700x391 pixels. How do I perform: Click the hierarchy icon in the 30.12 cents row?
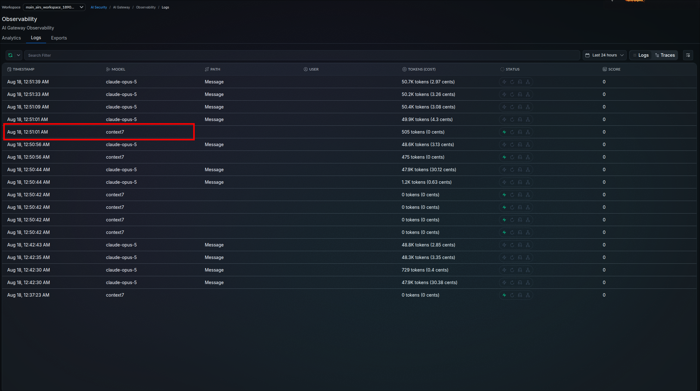pos(528,170)
